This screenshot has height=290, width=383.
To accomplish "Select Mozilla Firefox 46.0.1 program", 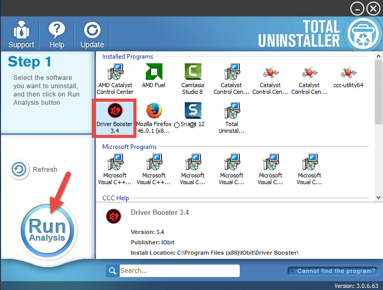I will (x=154, y=118).
